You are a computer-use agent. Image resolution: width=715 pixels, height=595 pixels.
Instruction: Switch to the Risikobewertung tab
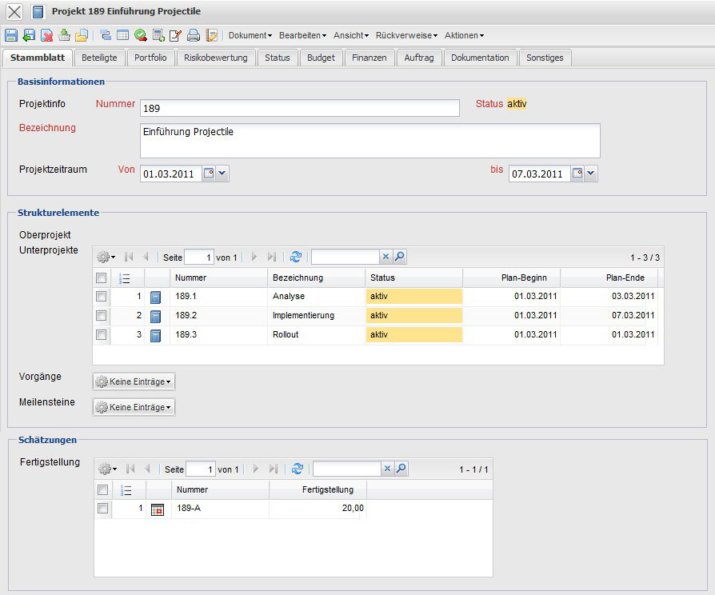click(x=216, y=58)
